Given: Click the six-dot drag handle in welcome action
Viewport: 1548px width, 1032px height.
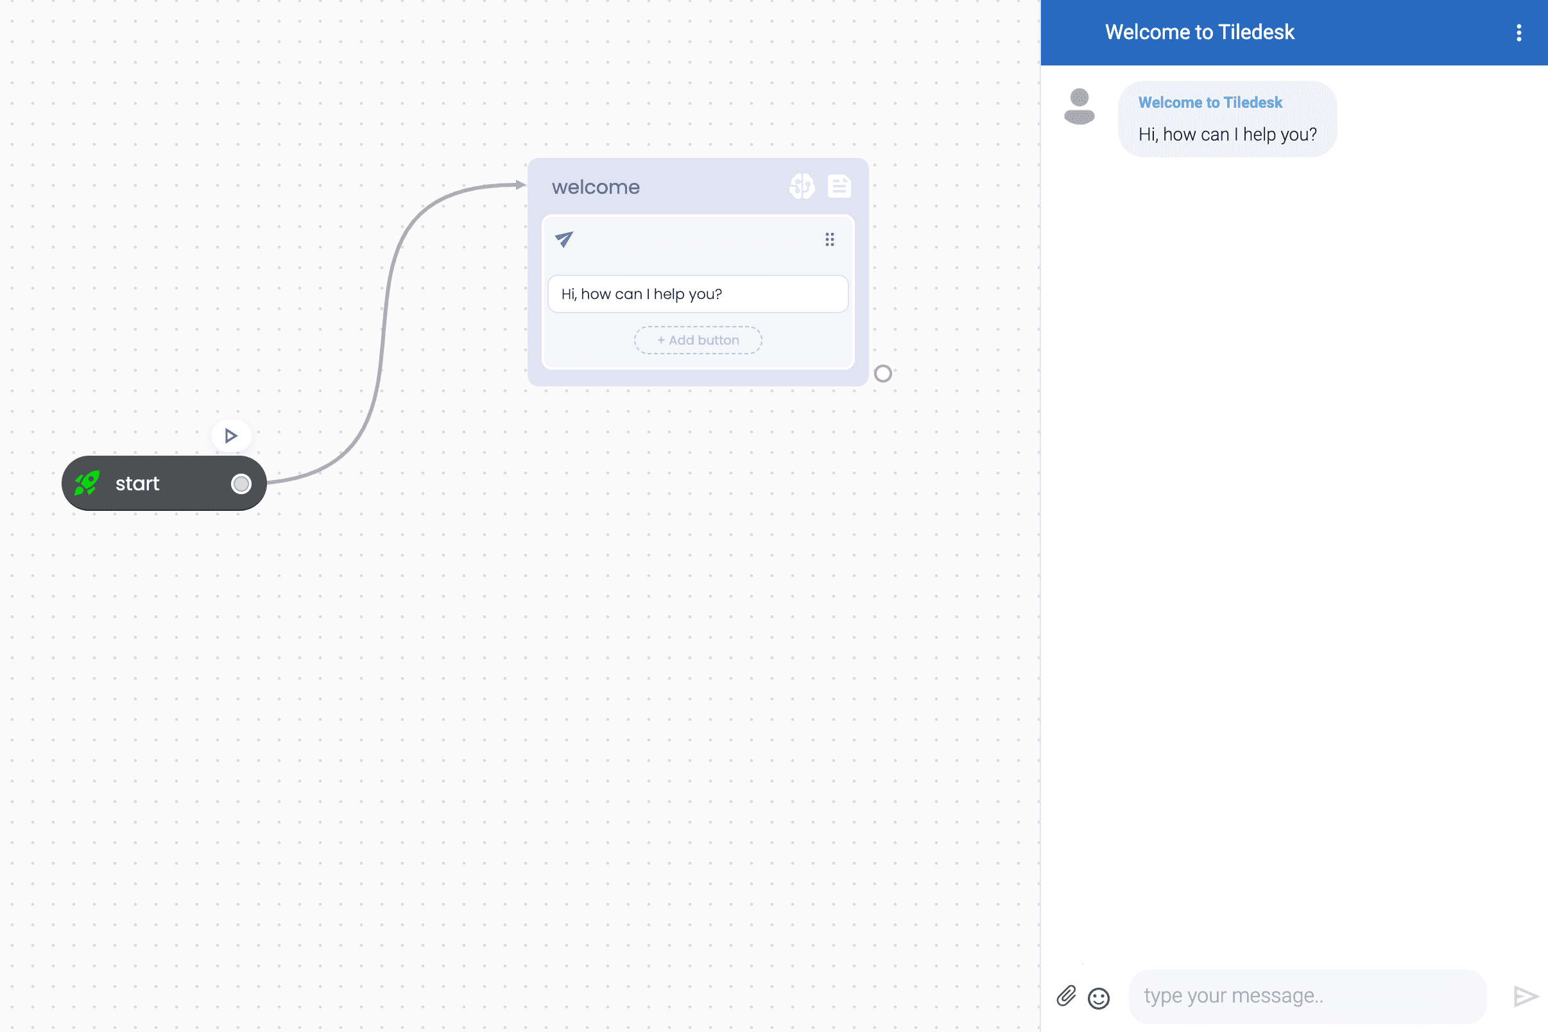Looking at the screenshot, I should tap(830, 239).
